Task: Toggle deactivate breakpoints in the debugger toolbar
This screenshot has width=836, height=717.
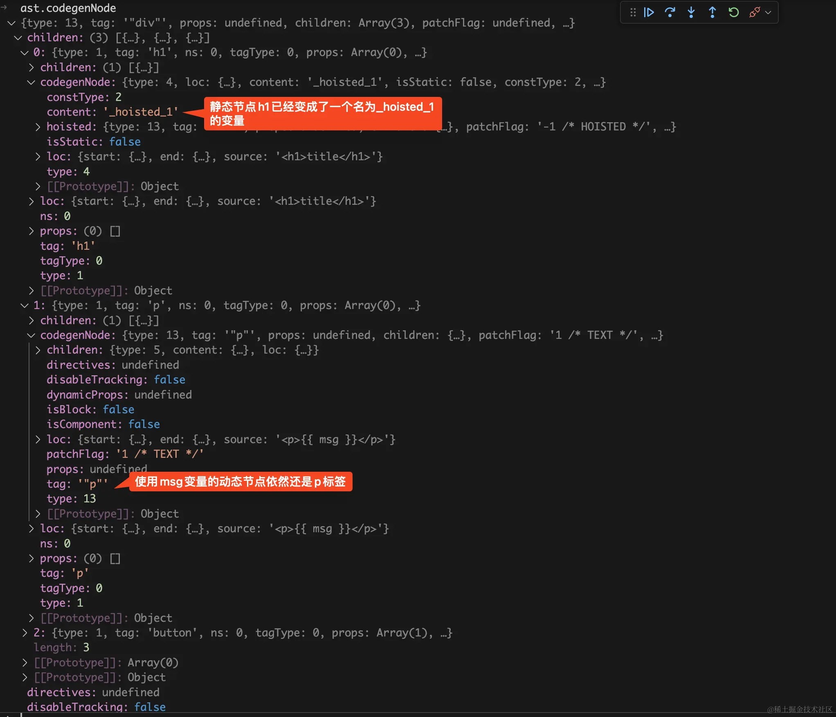Action: pyautogui.click(x=754, y=13)
